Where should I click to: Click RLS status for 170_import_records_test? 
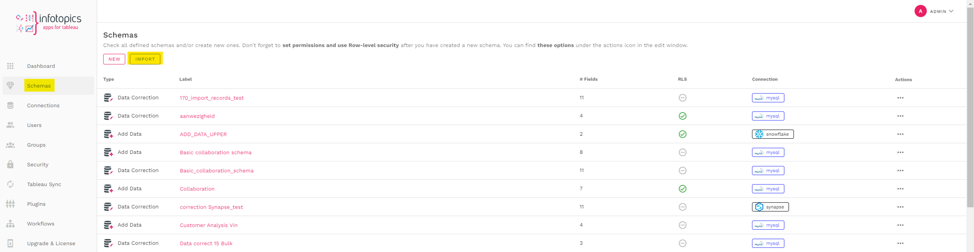click(x=682, y=98)
